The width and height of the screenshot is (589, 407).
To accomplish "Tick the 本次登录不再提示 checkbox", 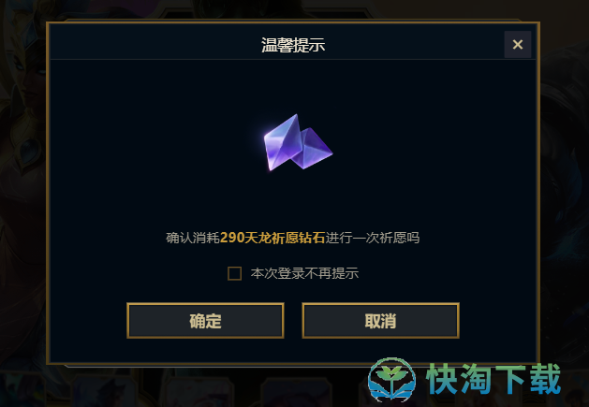I will [x=234, y=273].
